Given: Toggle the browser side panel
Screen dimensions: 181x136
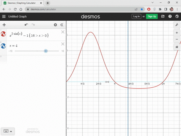Looking at the screenshot, I should click(166, 9).
